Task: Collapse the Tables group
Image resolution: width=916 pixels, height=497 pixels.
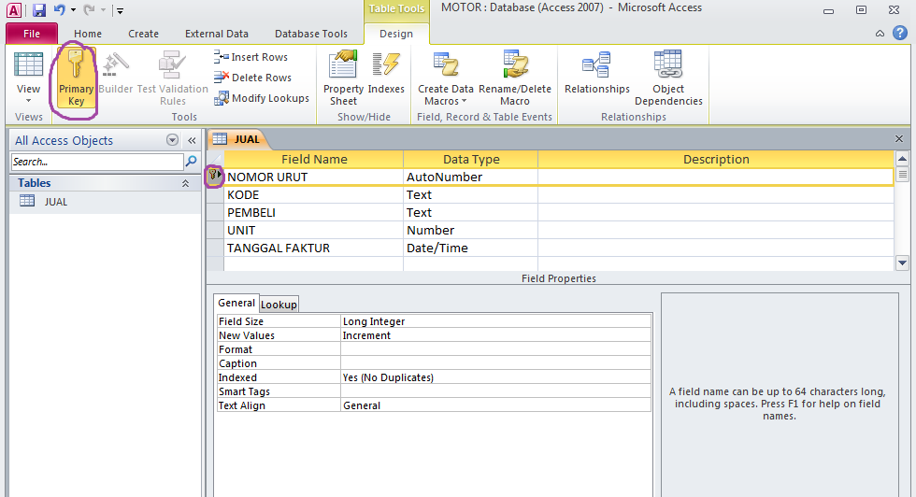Action: click(185, 183)
